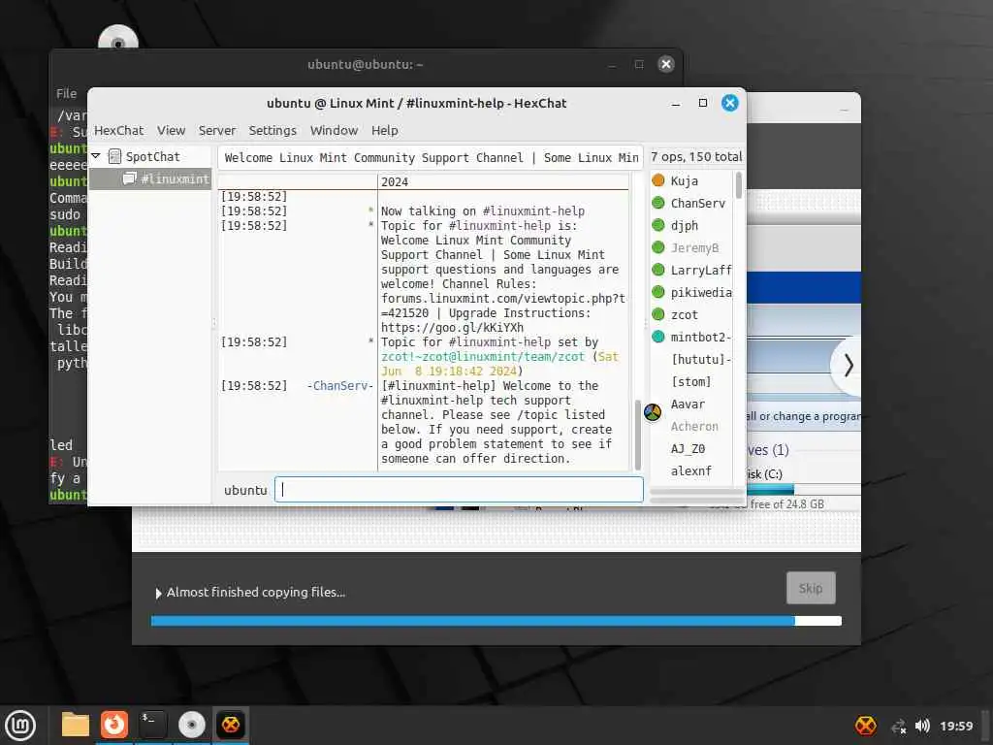993x745 pixels.
Task: Select user AJ_Z0 in the user list
Action: click(x=688, y=448)
